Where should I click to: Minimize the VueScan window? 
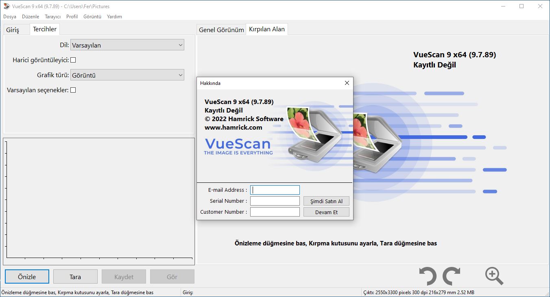503,6
